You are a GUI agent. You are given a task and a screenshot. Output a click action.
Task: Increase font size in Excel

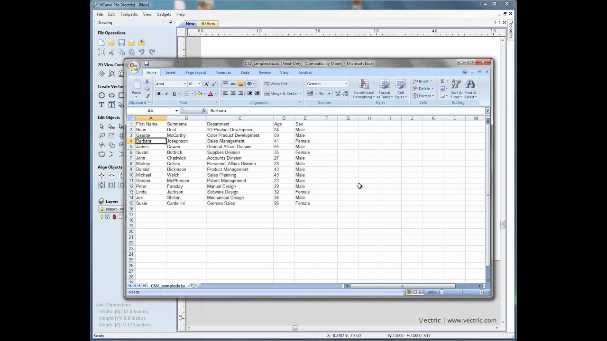point(206,84)
